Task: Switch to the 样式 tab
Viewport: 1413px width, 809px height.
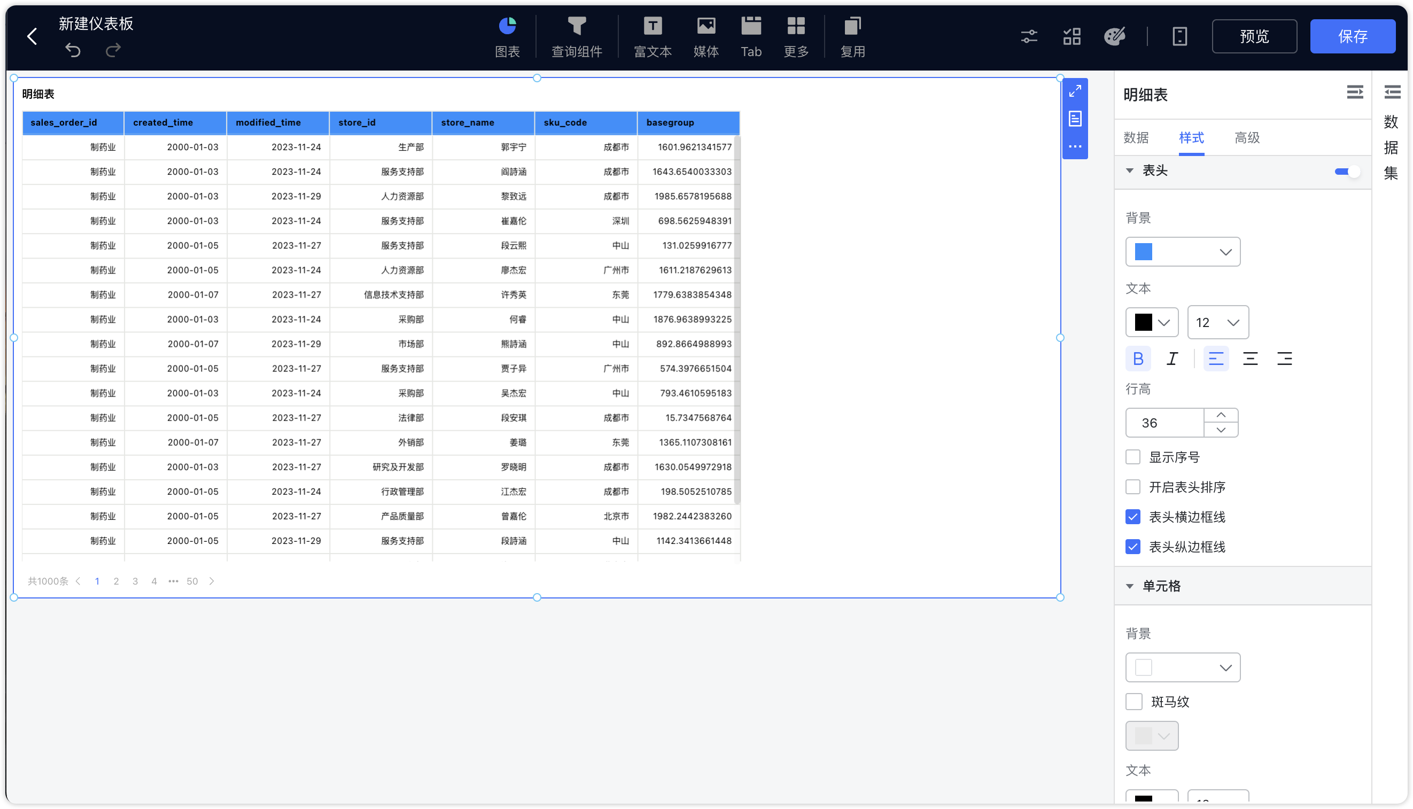Action: 1191,138
